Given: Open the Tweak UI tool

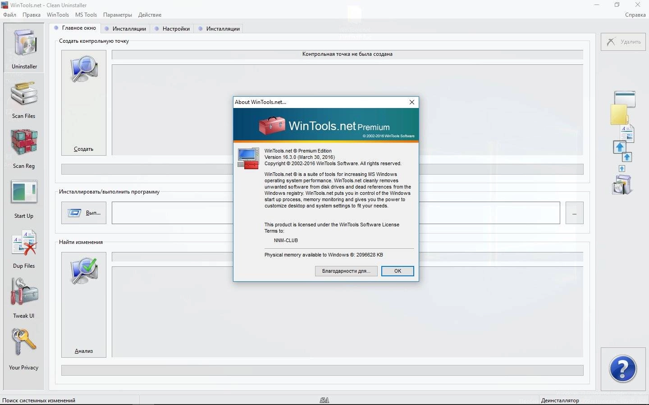Looking at the screenshot, I should coord(24,298).
